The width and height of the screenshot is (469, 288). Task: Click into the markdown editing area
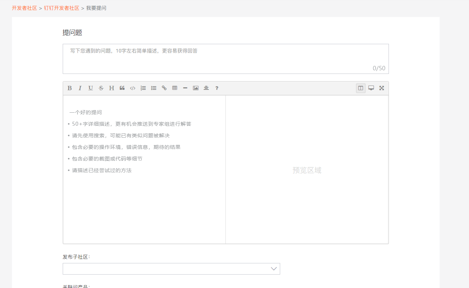tap(144, 170)
